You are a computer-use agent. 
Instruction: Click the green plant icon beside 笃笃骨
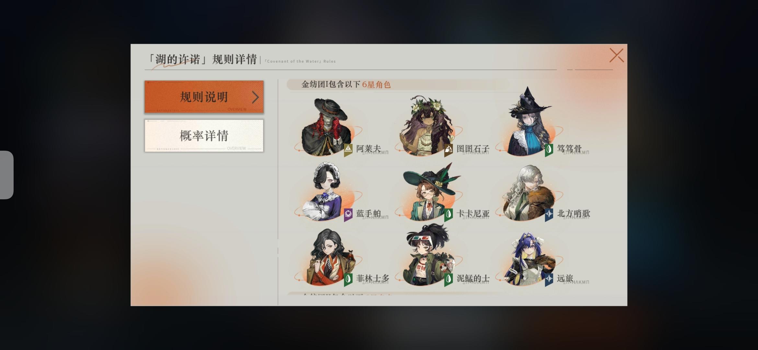coord(549,149)
